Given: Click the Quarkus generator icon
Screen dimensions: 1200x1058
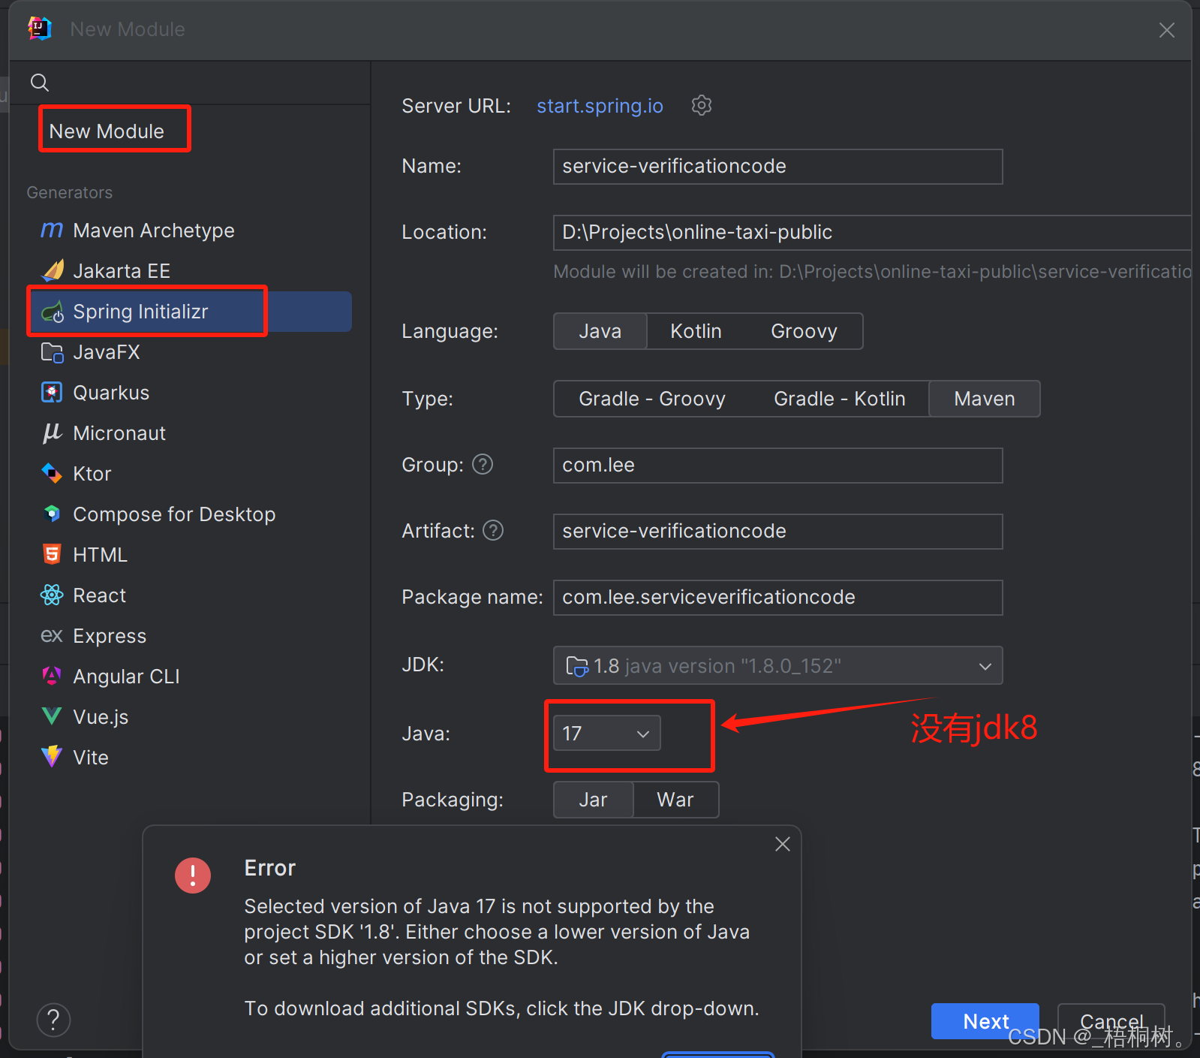Looking at the screenshot, I should pyautogui.click(x=52, y=393).
